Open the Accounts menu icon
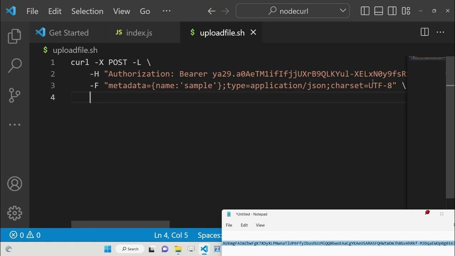This screenshot has width=455, height=256. [15, 184]
